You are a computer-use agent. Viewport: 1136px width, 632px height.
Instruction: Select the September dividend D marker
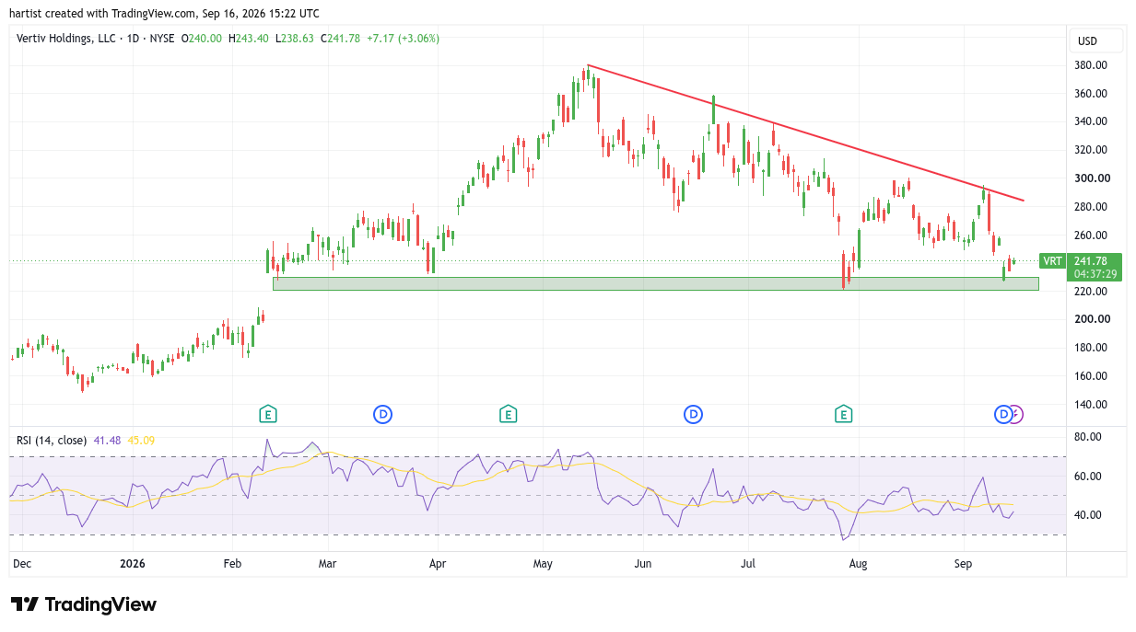click(1002, 415)
